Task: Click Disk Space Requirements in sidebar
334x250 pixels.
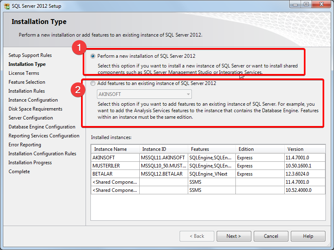Action: 35,109
